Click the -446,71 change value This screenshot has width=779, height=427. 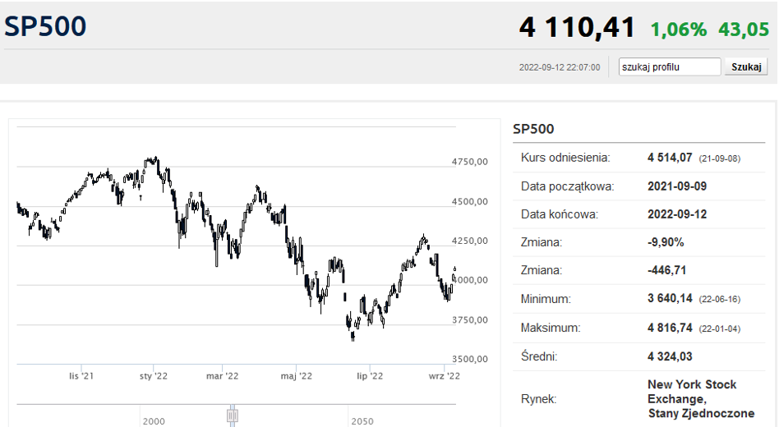click(666, 271)
